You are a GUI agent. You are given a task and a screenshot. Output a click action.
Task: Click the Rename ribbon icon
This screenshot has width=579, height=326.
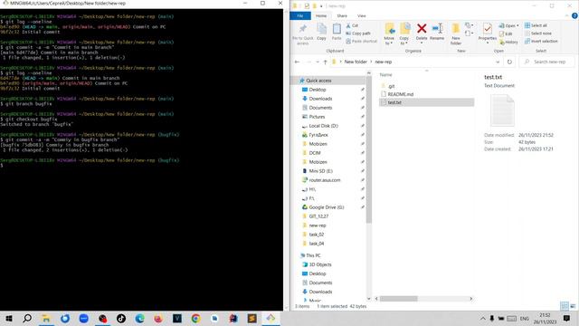point(437,32)
